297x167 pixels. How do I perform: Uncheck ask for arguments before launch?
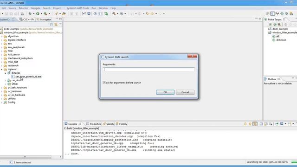click(104, 83)
